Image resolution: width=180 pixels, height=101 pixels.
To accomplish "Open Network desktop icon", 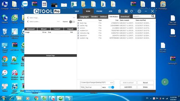I will [5, 19].
